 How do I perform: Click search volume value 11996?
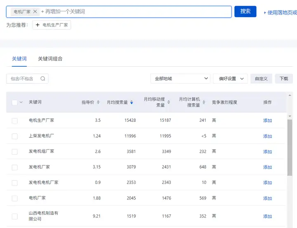click(x=130, y=136)
